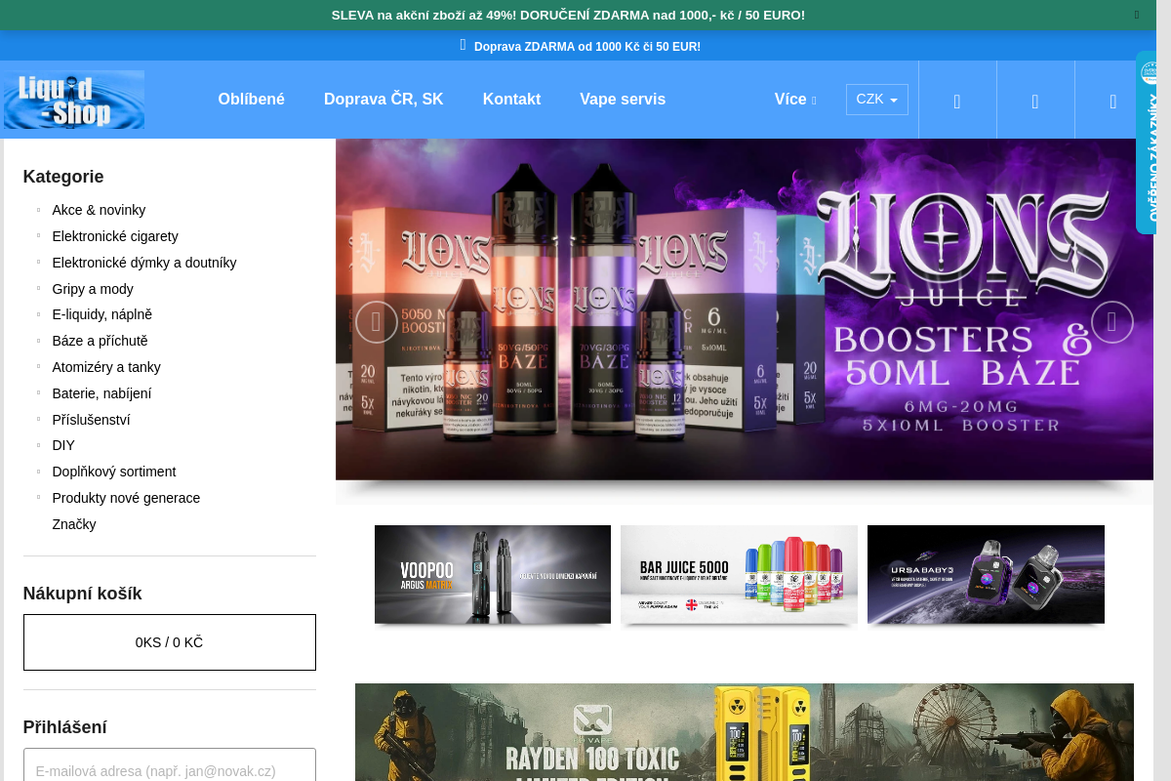1171x781 pixels.
Task: Click the Kategorie sidebar heading
Action: click(63, 177)
